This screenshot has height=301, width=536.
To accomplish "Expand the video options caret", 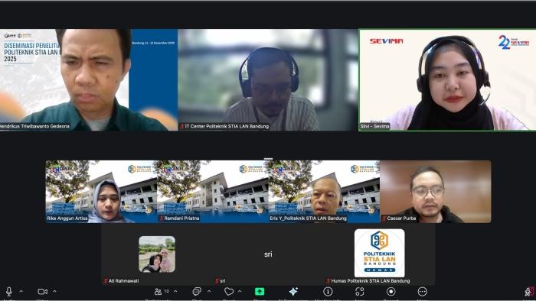I will 54,292.
